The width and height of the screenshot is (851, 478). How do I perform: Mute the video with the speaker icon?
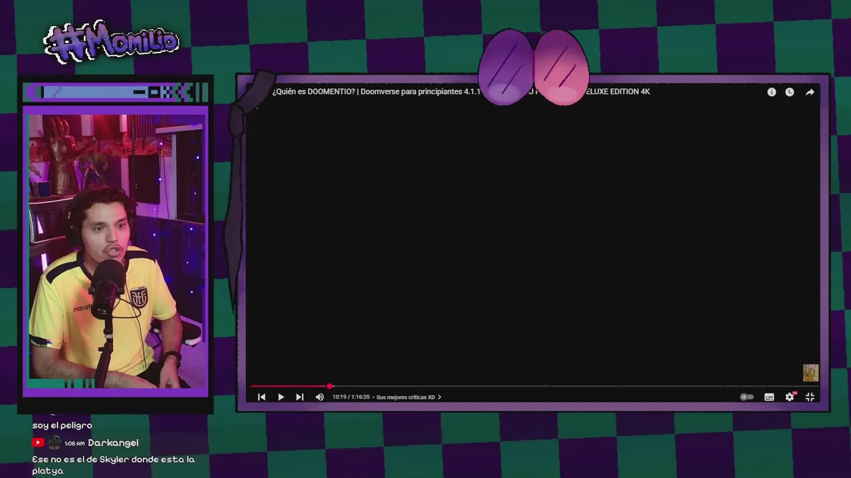320,397
